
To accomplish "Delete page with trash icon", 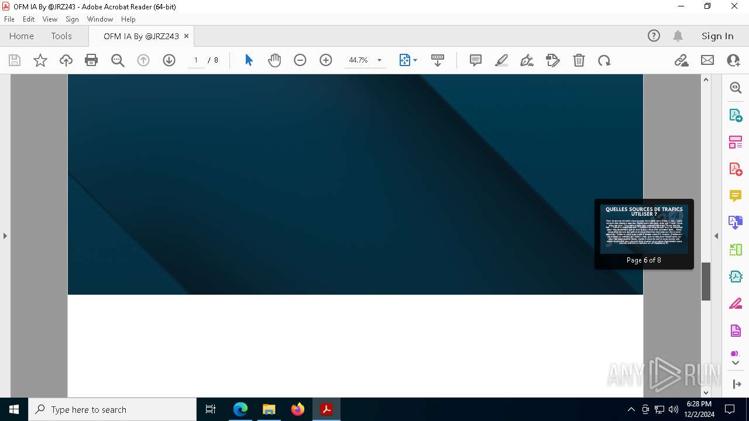I will point(579,60).
